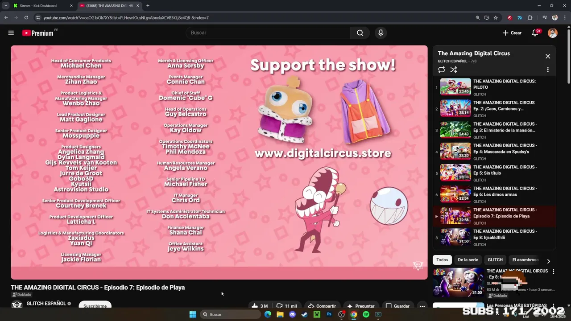Image resolution: width=571 pixels, height=321 pixels.
Task: Open options for recommended Ep 8 video
Action: [553, 272]
